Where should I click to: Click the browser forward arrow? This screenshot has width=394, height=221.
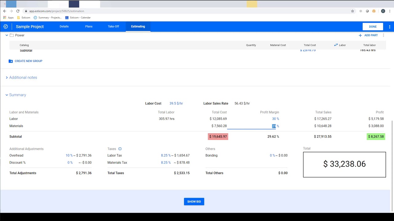11,11
